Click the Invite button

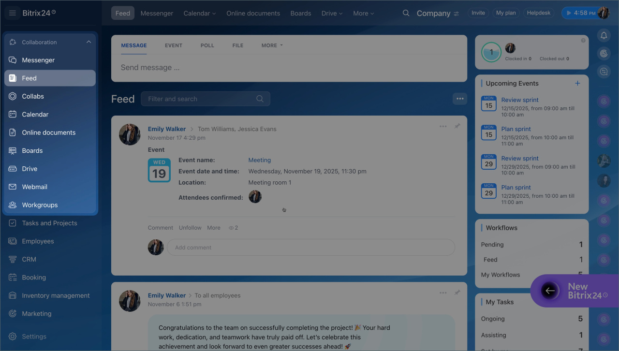[478, 13]
